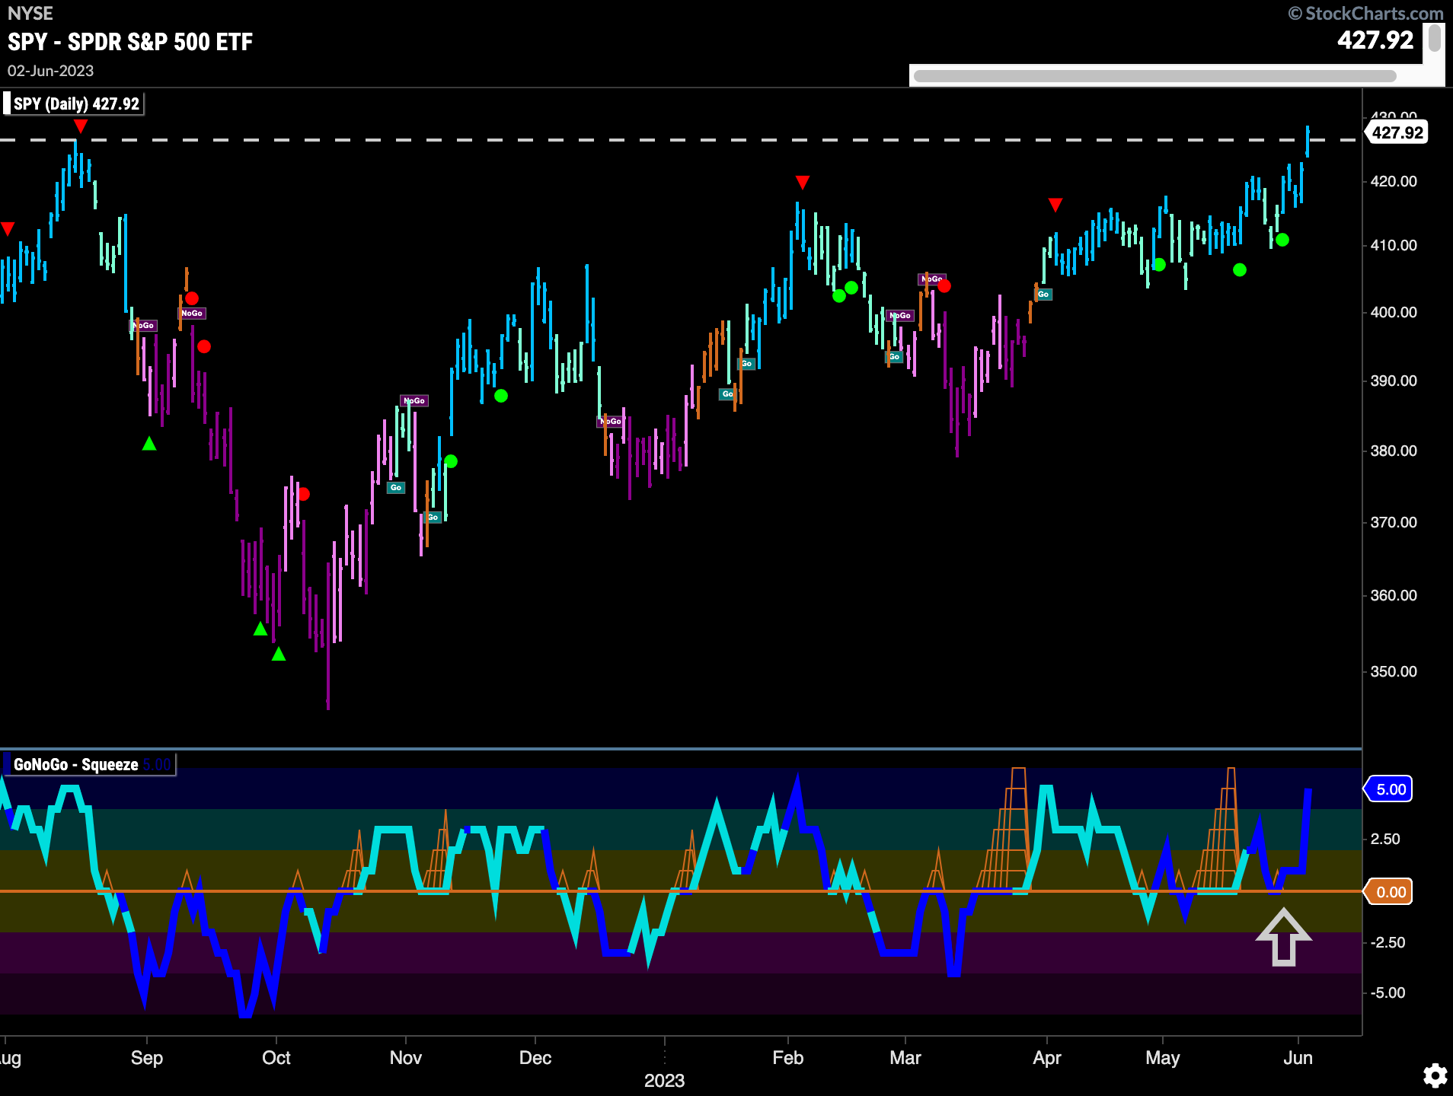The image size is (1453, 1096).
Task: Click the Go marker at start of April
Action: click(1043, 294)
